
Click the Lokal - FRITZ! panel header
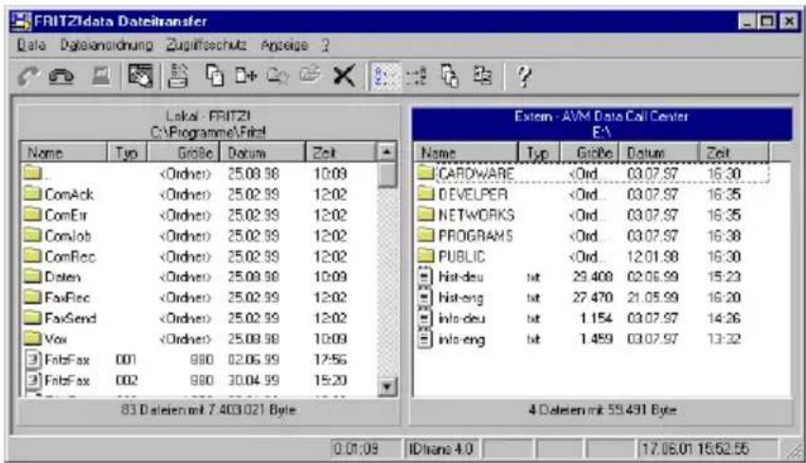[x=208, y=124]
